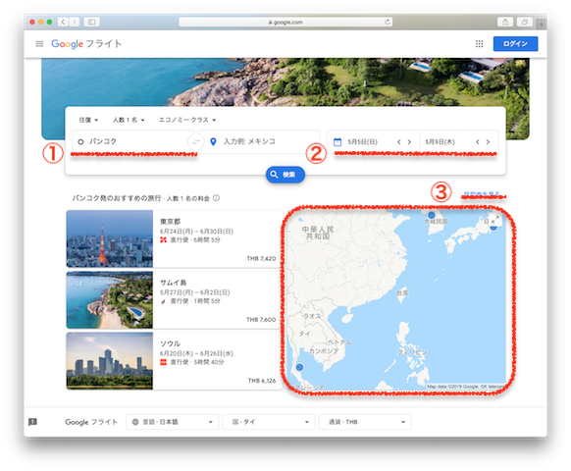Click the Safari share button
571x471 pixels.
point(505,22)
